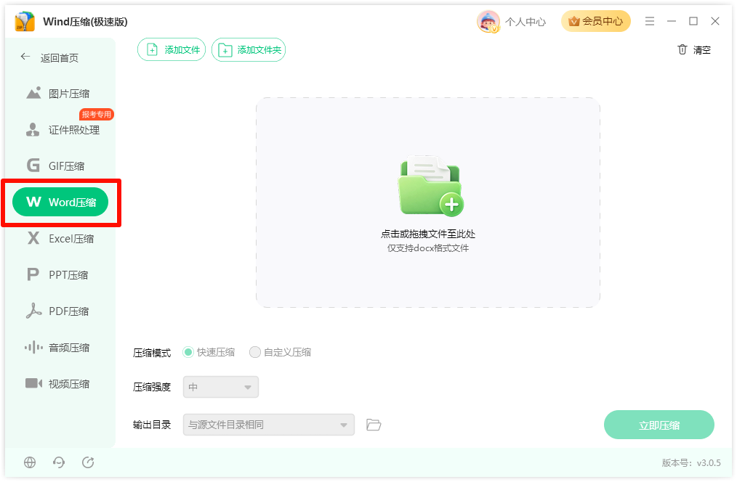Expand the 输出目录 dropdown 与源文件目录相同
The image size is (737, 482).
[x=269, y=425]
